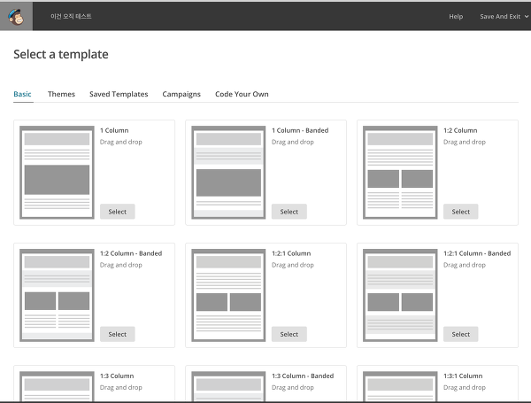531x403 pixels.
Task: Switch to the Basic tab
Action: (x=22, y=94)
